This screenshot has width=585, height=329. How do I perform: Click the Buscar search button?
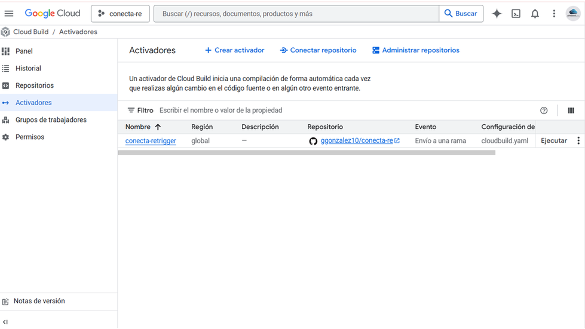(461, 14)
